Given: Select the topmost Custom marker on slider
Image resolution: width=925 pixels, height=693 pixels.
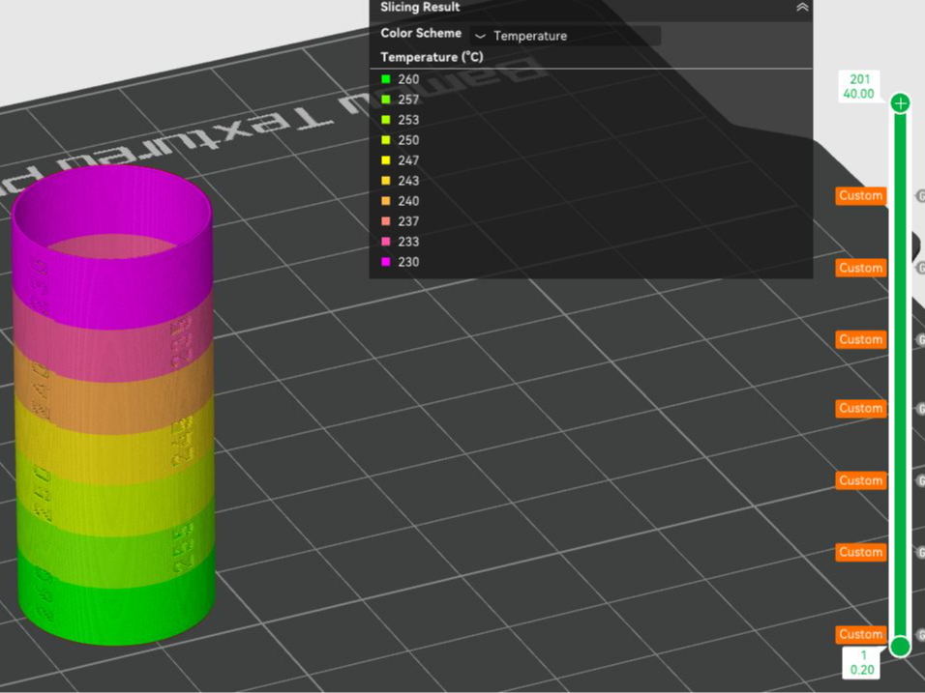Looking at the screenshot, I should pyautogui.click(x=861, y=195).
